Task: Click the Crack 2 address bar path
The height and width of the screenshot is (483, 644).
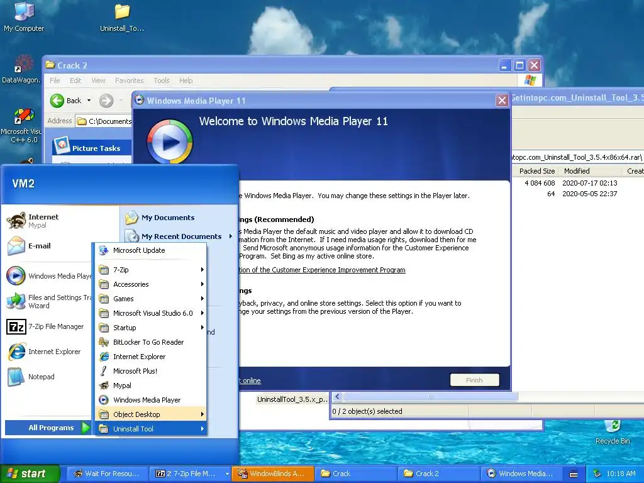Action: pyautogui.click(x=105, y=121)
